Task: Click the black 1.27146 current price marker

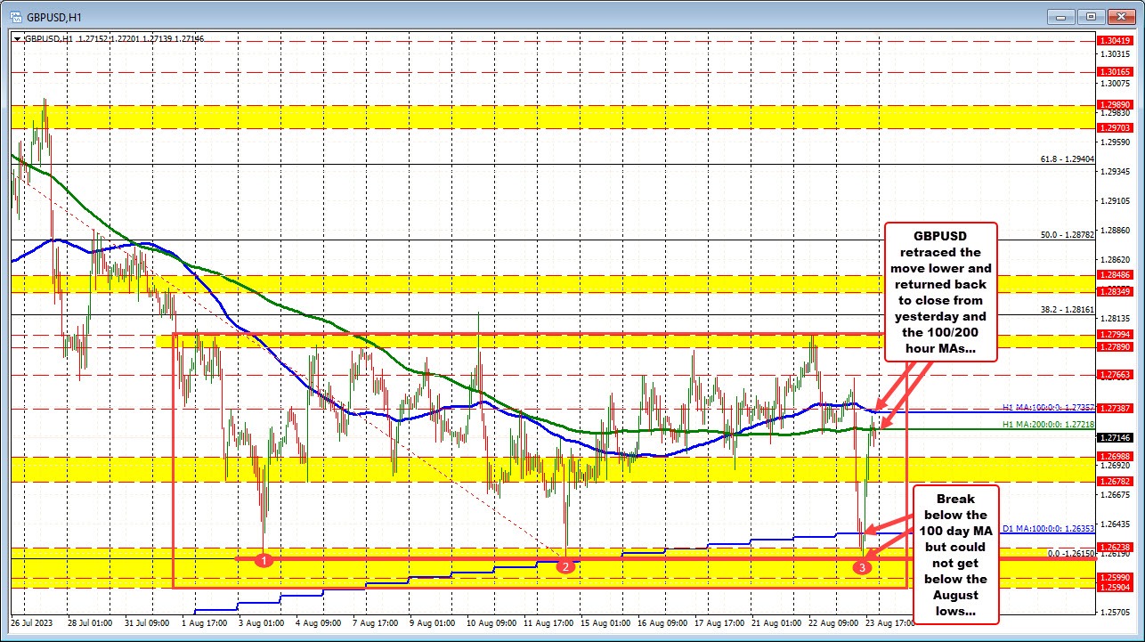Action: [x=1116, y=437]
